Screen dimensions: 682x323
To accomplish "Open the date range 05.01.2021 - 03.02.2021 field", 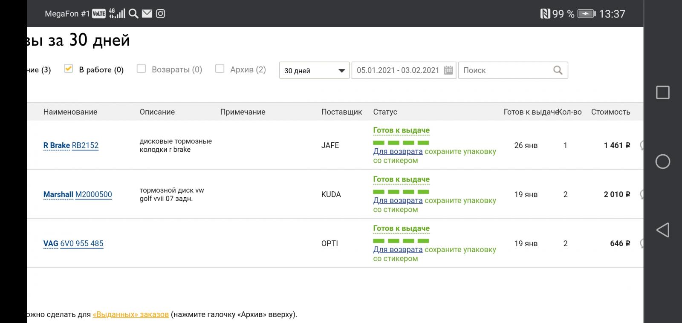I will tap(404, 70).
